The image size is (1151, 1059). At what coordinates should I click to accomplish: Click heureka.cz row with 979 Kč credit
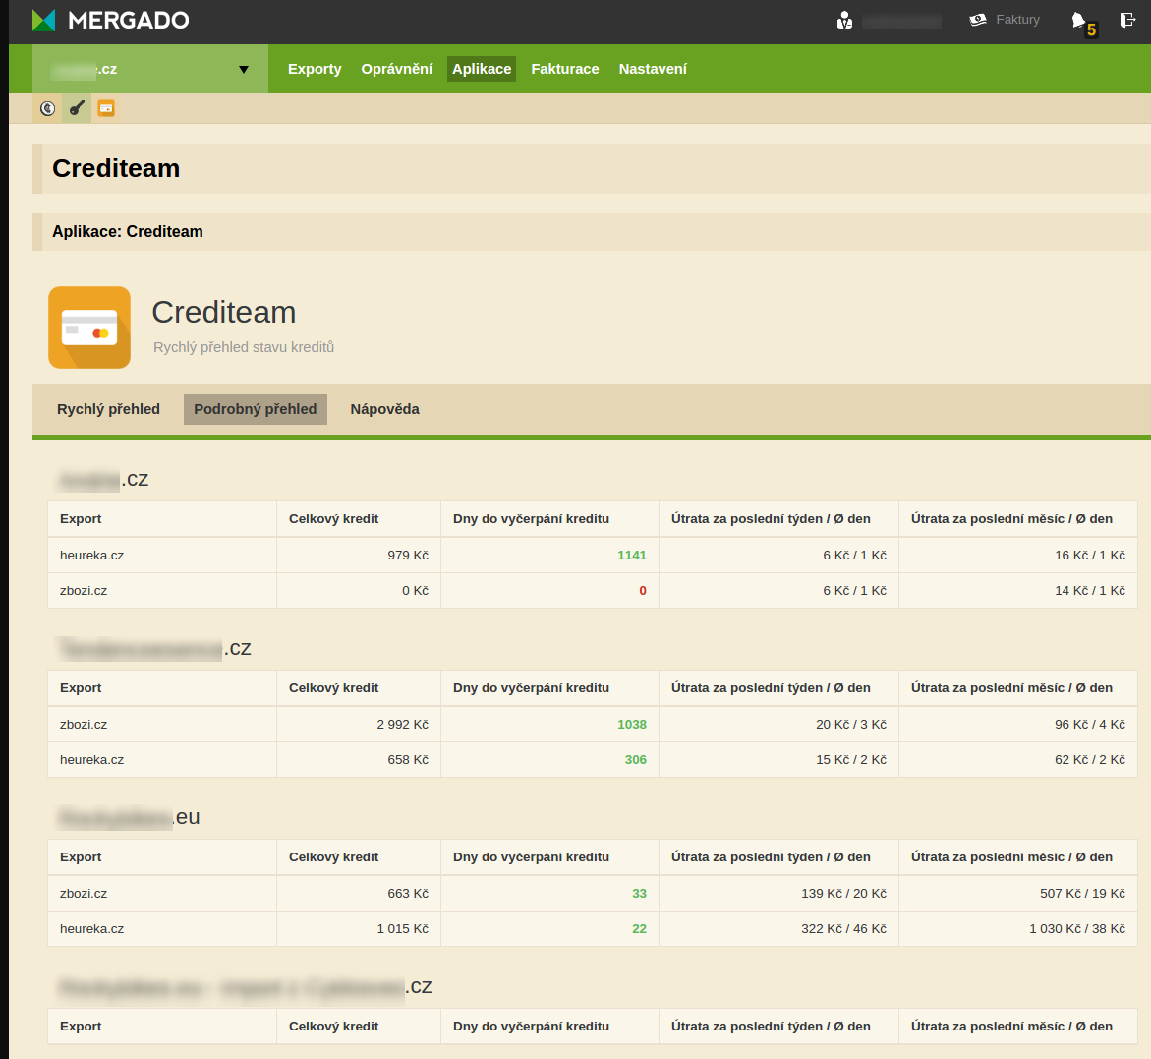[593, 556]
